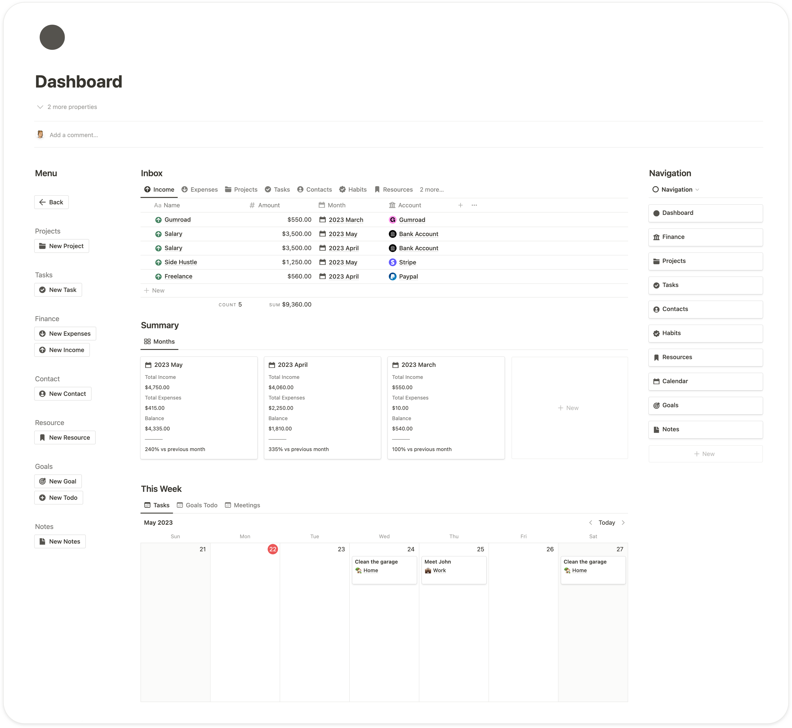The width and height of the screenshot is (792, 728).
Task: Open the 2023 May summary card
Action: tap(199, 408)
